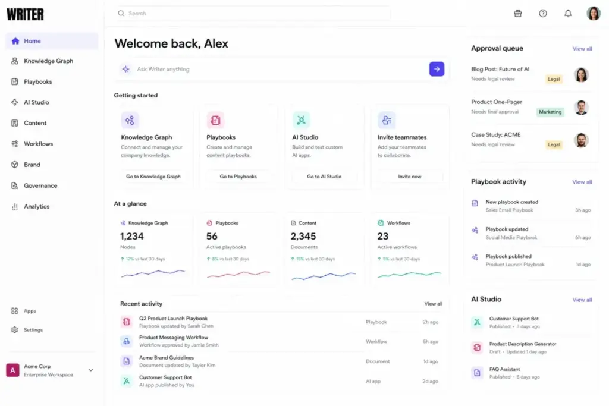Screen dimensions: 609x406
Task: Click the Legal tag on Blog Post item
Action: [x=554, y=79]
